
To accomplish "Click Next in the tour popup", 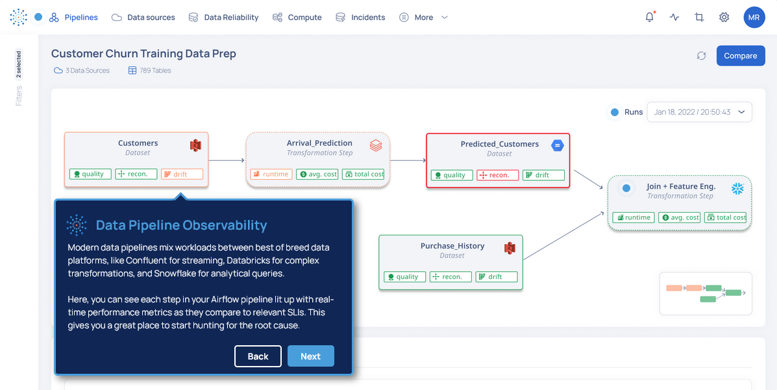I will pos(311,356).
